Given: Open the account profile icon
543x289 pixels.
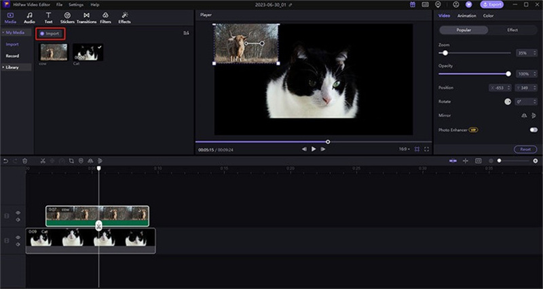Looking at the screenshot, I should [x=456, y=5].
